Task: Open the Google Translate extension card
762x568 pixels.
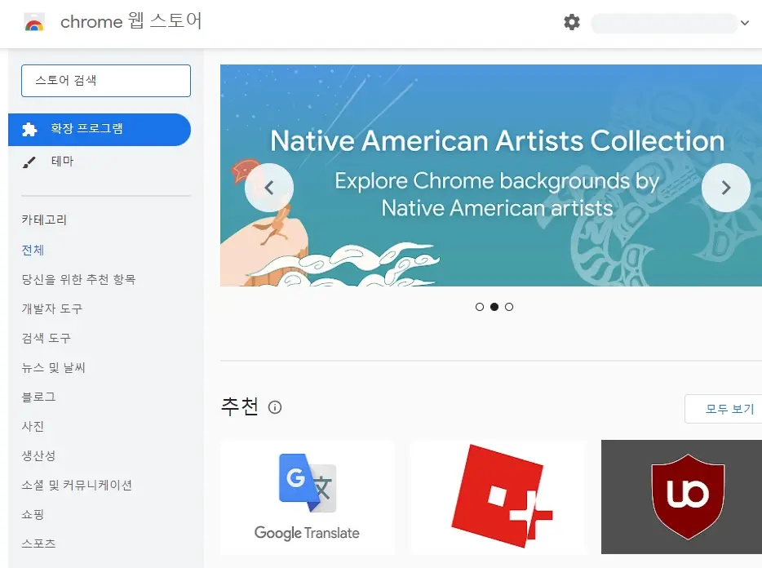Action: (x=307, y=498)
